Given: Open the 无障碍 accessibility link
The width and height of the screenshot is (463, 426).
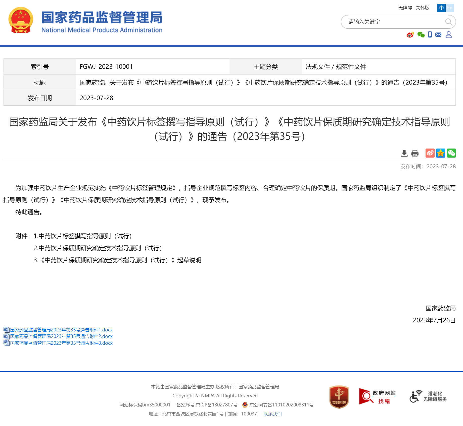Looking at the screenshot, I should click(x=405, y=8).
